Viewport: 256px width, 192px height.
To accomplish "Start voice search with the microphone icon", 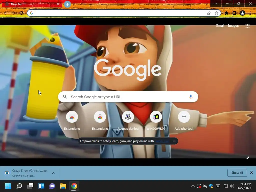I will 191,97.
